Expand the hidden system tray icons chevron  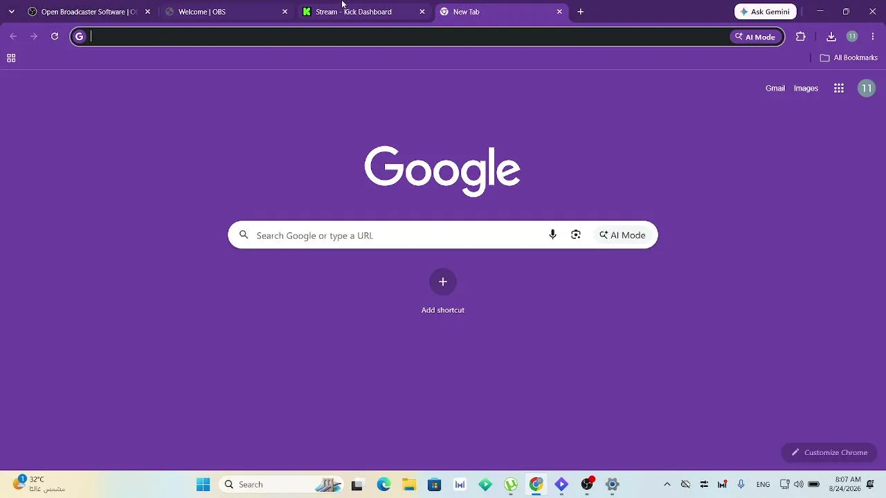[x=667, y=485]
